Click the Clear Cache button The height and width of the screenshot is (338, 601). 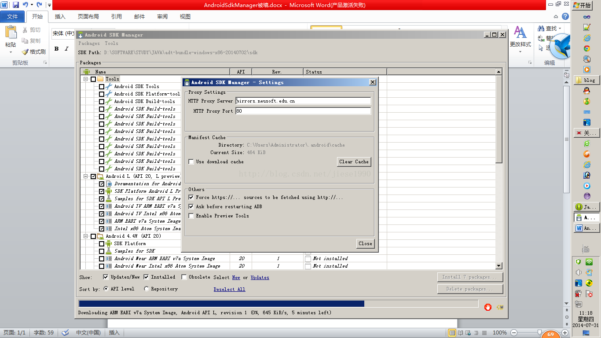pos(354,162)
